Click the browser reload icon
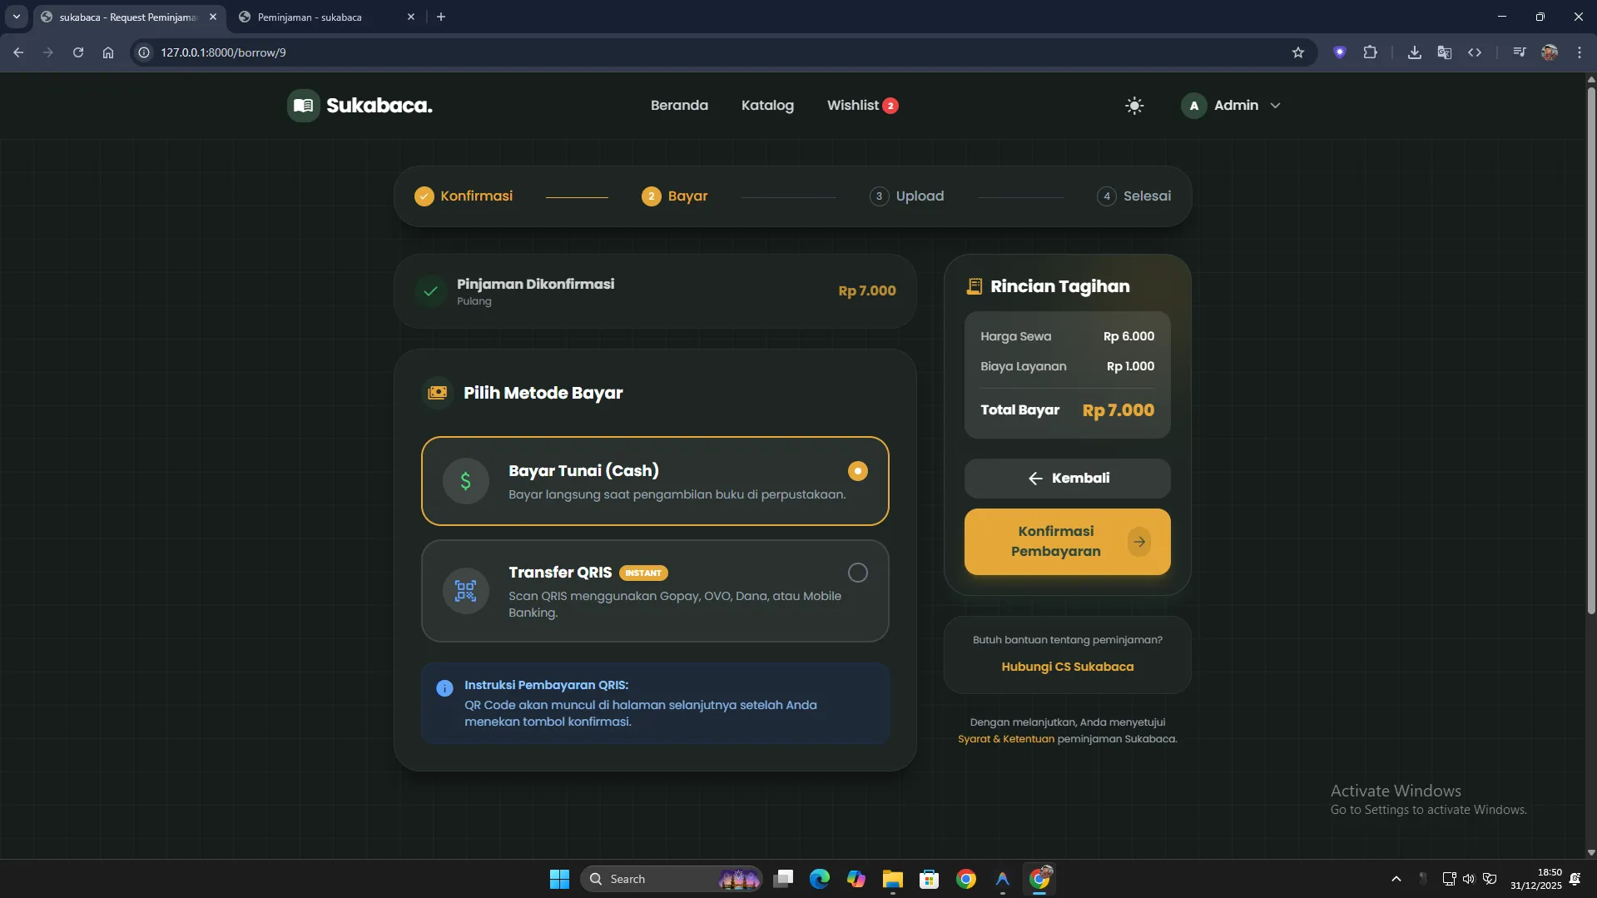The image size is (1597, 898). (x=78, y=52)
